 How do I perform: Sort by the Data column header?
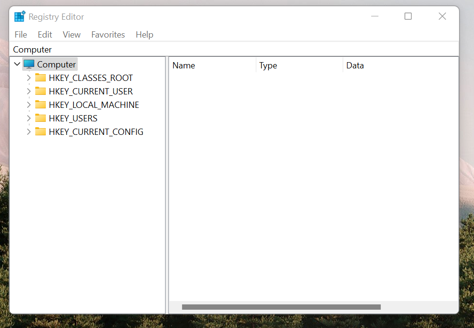401,66
